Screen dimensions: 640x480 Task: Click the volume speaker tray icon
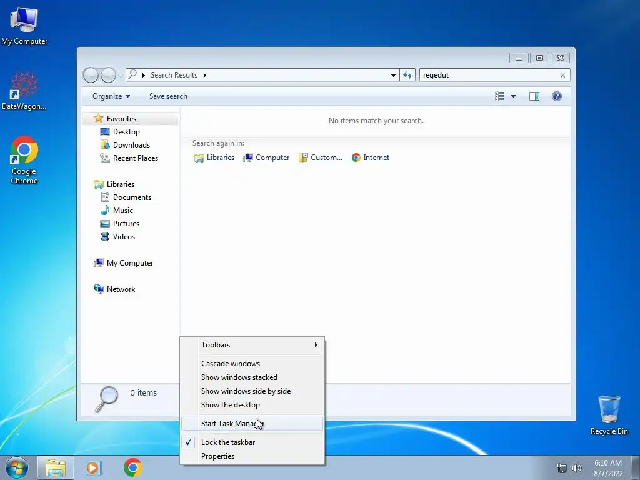pos(577,468)
